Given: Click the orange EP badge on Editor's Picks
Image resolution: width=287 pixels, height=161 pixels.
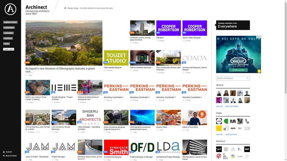Looking at the screenshot, I should coord(202,114).
